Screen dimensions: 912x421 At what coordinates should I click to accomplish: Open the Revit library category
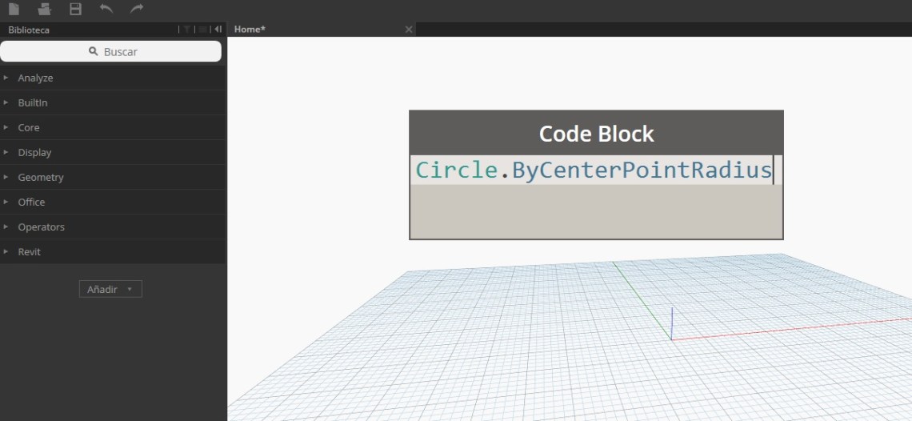[x=29, y=252]
